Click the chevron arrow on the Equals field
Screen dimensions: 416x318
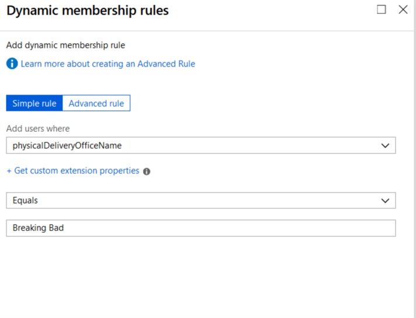point(385,201)
